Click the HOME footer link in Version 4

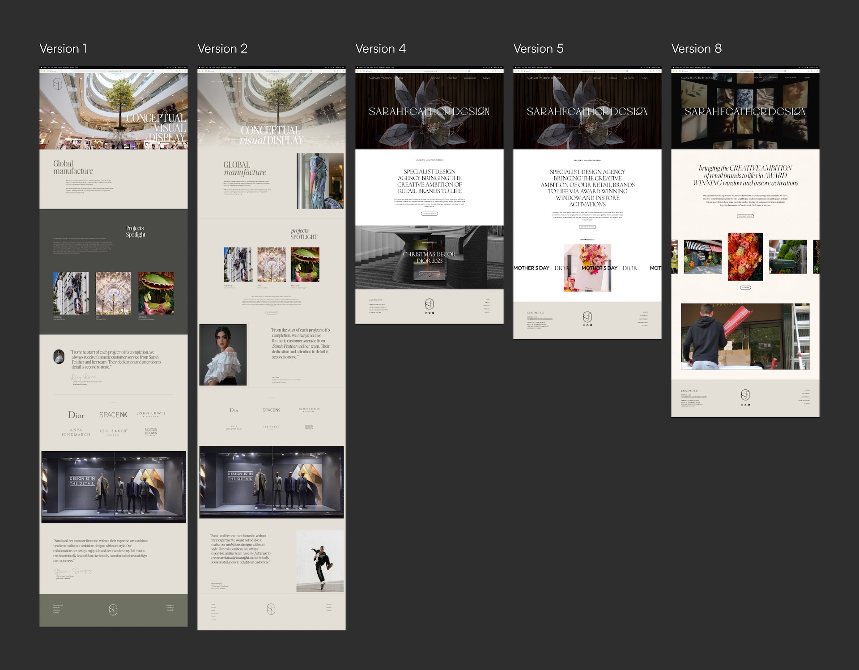487,299
